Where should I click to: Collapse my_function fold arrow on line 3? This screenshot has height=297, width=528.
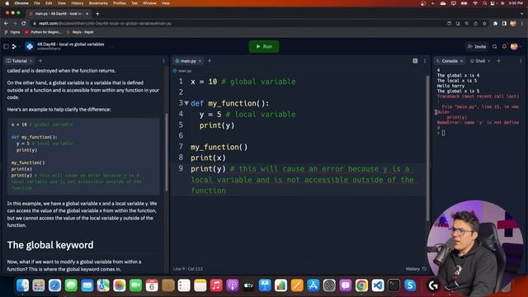point(186,103)
